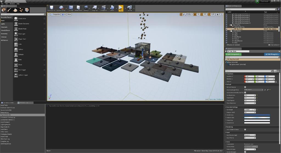This screenshot has height=153, width=281.
Task: Open the Settings toolbar icon
Action: (x=86, y=8)
